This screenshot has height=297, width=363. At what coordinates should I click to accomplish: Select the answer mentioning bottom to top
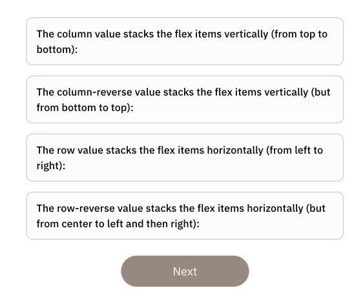tap(185, 99)
